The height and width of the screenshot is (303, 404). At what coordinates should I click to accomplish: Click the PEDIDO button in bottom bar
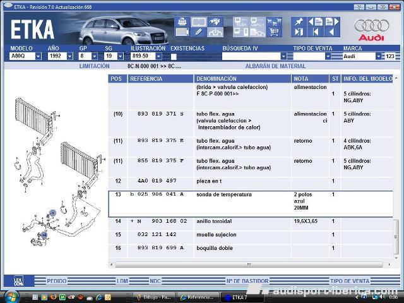tap(57, 281)
